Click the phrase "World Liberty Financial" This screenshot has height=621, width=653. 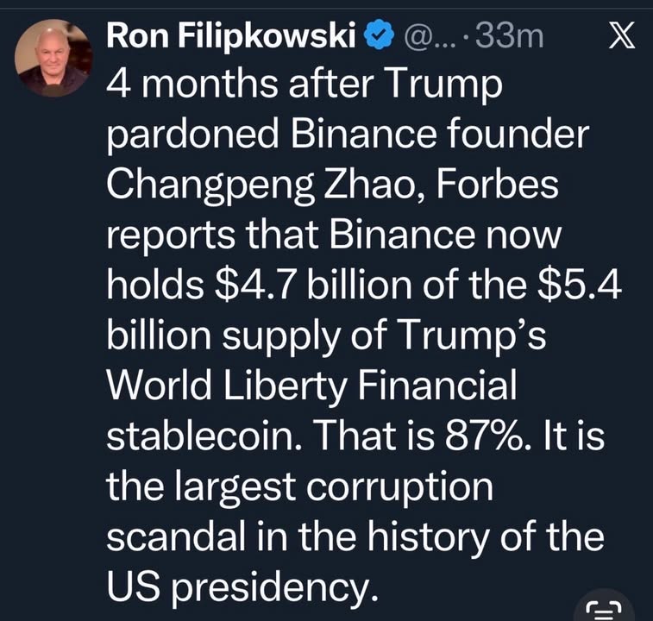pos(311,386)
